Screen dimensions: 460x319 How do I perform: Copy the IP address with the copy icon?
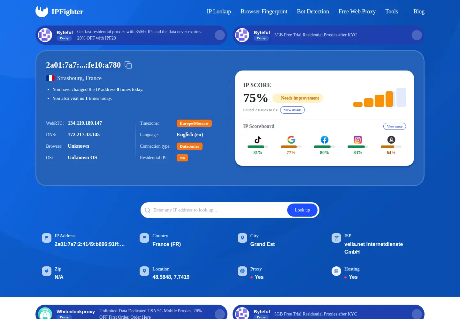coord(128,65)
